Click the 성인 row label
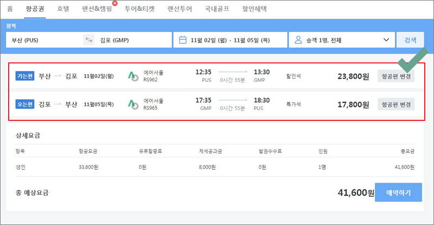Image resolution: width=434 pixels, height=225 pixels. (x=21, y=167)
